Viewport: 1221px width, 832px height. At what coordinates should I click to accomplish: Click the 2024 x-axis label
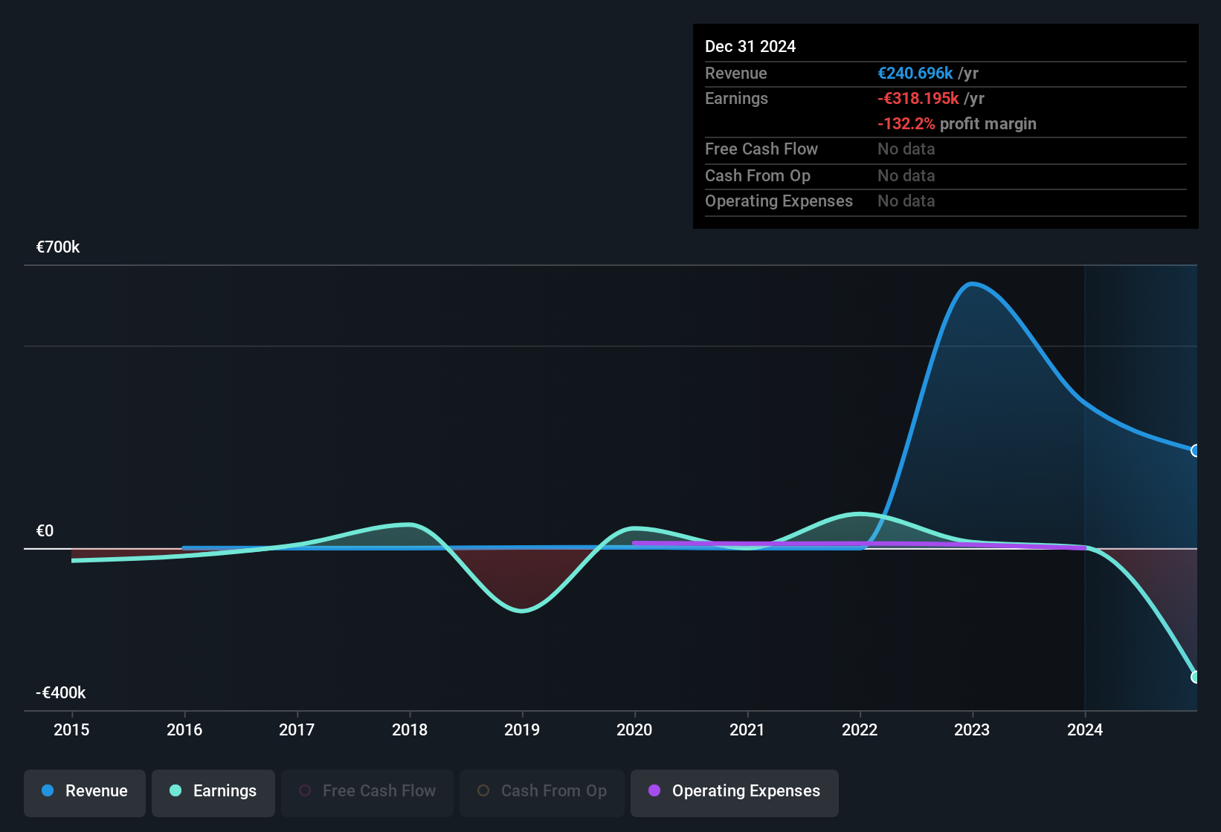click(1085, 729)
